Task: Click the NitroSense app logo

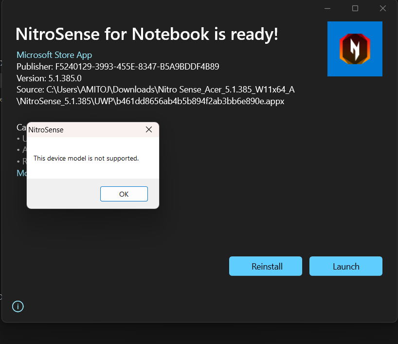Action: click(355, 49)
